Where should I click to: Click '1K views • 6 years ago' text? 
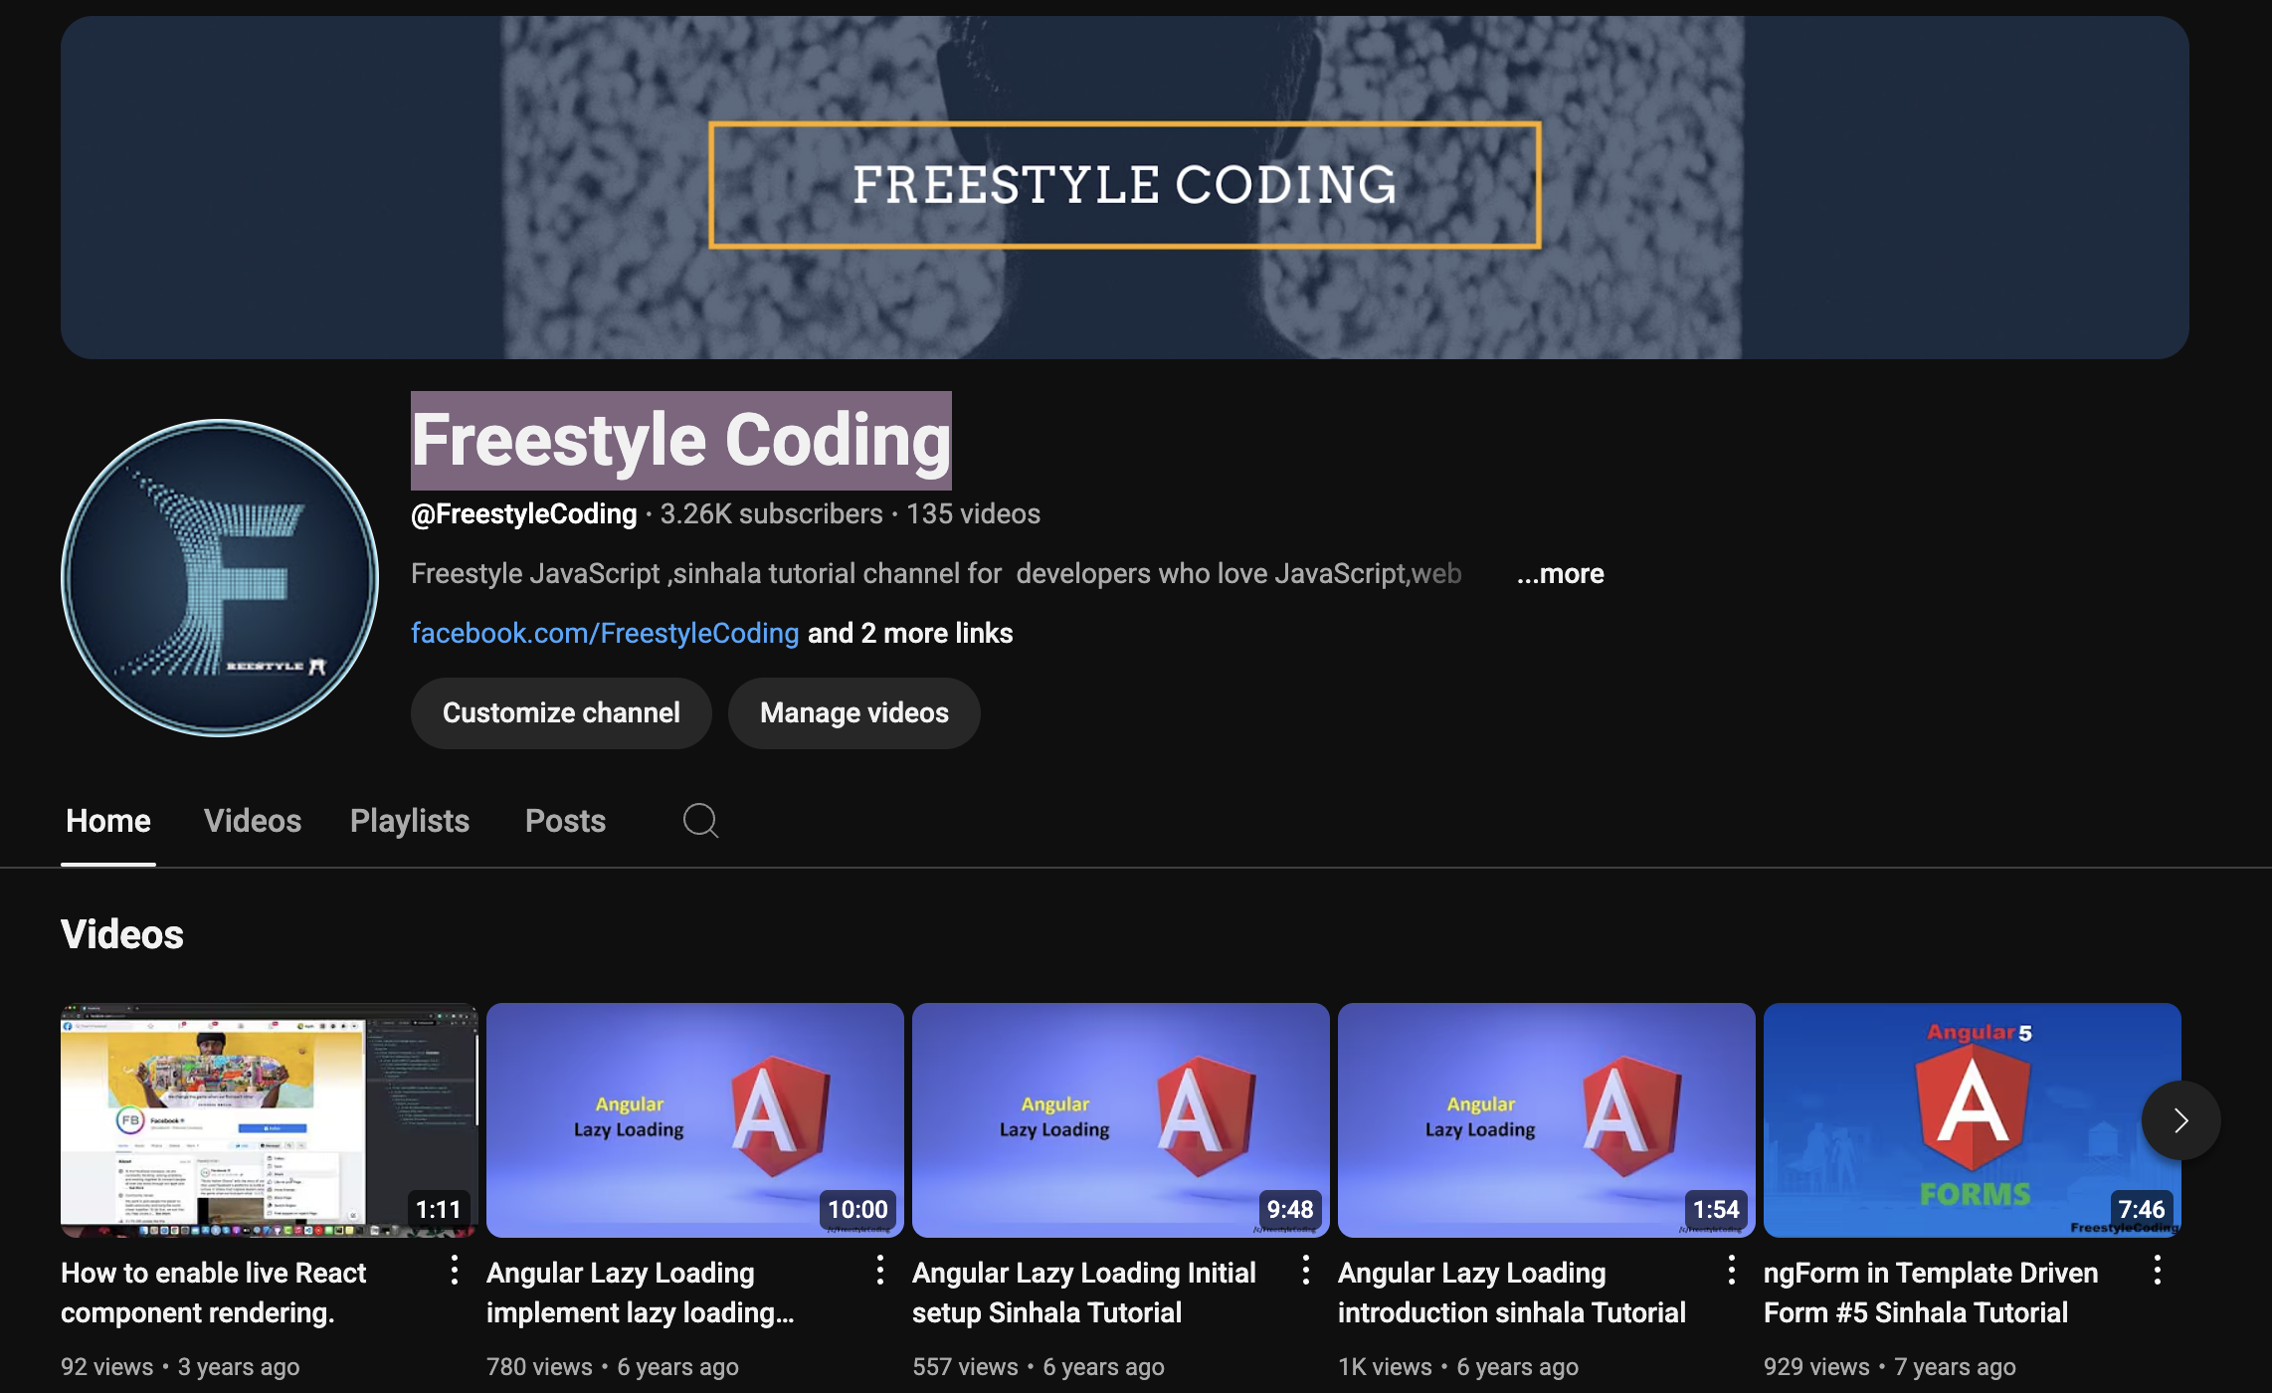[1458, 1367]
